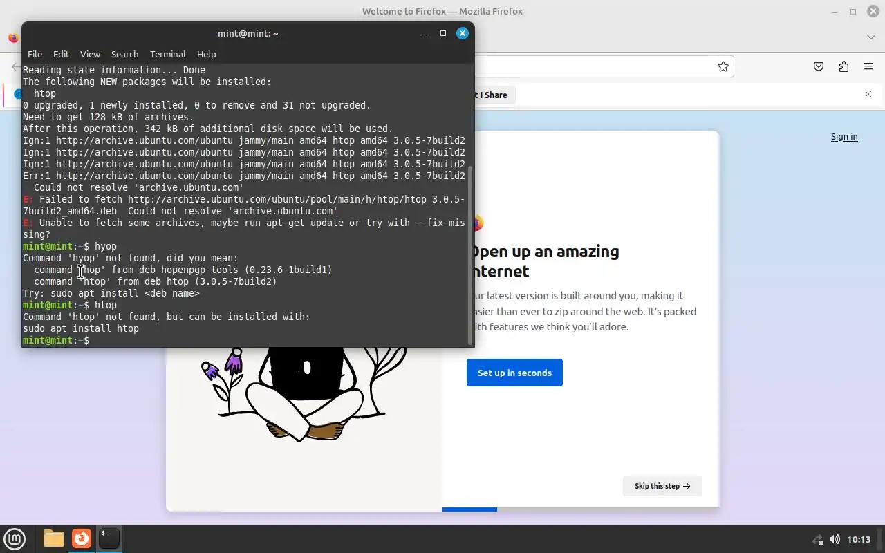Image resolution: width=885 pixels, height=553 pixels.
Task: Open the View menu in terminal
Action: click(x=90, y=54)
